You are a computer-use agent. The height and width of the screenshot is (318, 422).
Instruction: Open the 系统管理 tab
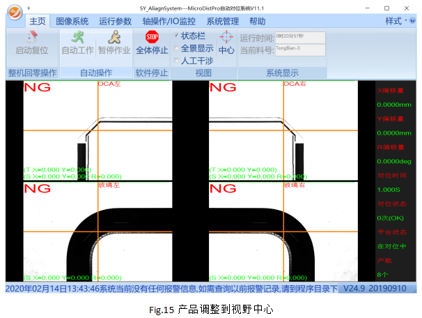click(223, 22)
